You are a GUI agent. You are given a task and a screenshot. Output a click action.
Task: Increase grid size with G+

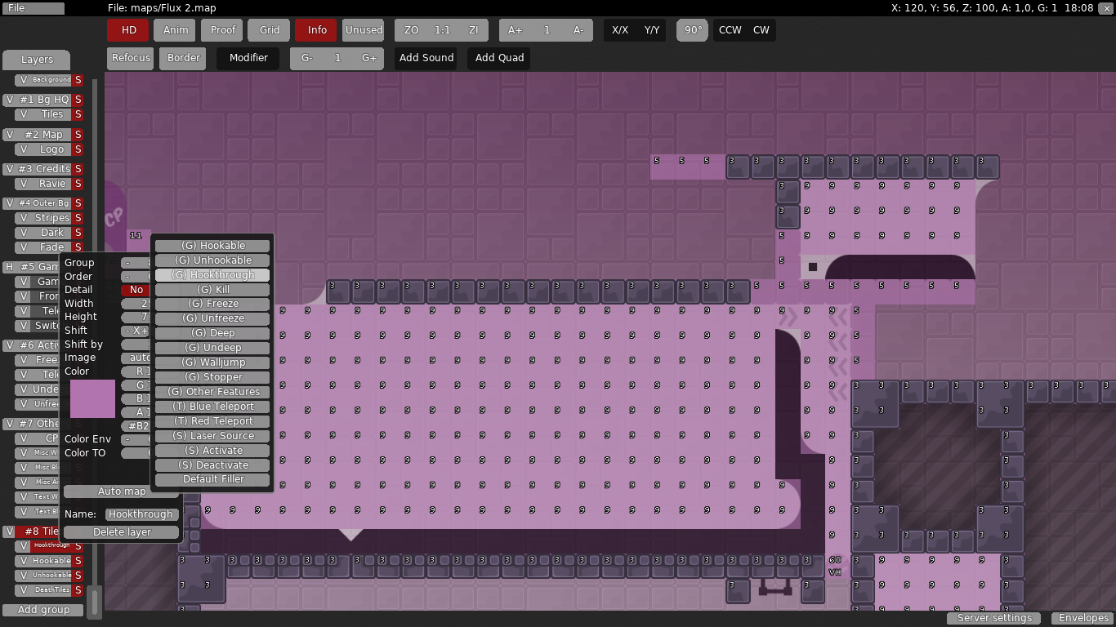point(369,58)
